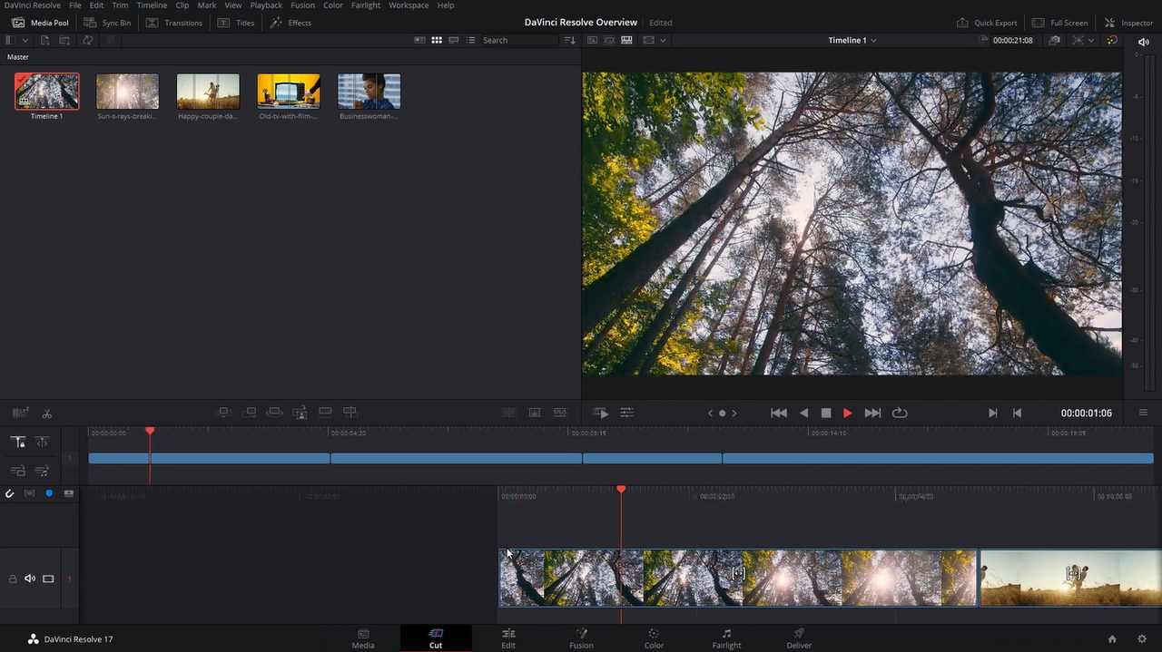Open the Inspector panel
Image resolution: width=1162 pixels, height=652 pixels.
pyautogui.click(x=1128, y=23)
